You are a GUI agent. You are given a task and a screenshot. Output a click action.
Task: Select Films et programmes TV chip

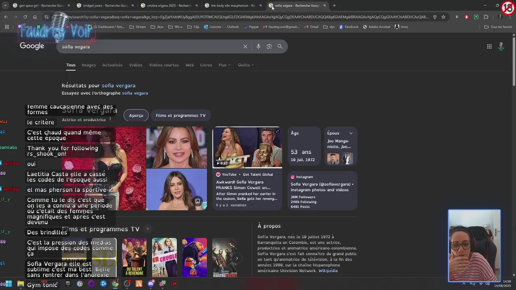181,116
